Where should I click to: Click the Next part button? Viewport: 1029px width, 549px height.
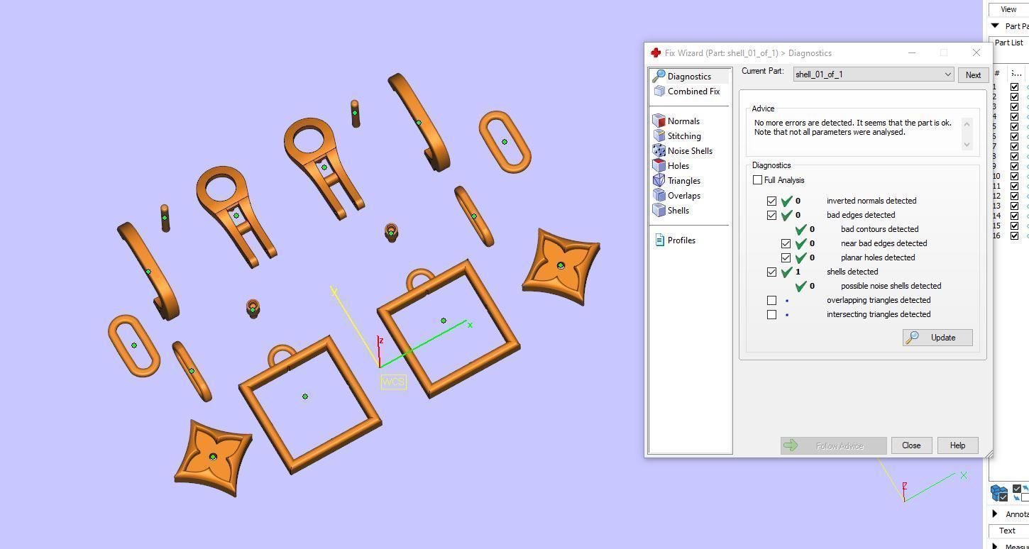tap(973, 75)
